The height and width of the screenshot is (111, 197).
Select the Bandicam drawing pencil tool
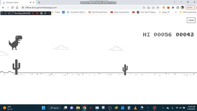click(x=45, y=13)
